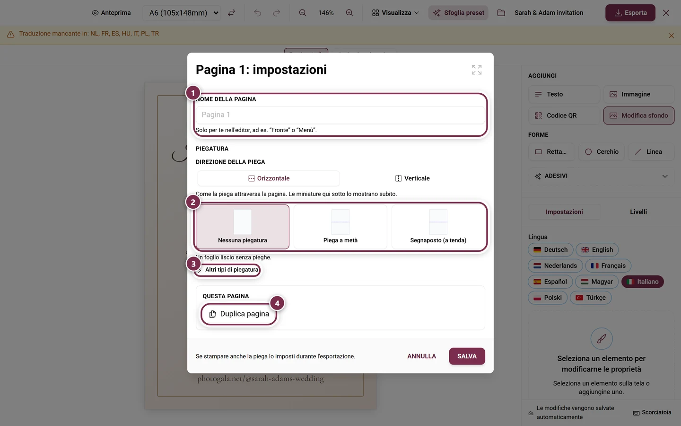Expand the ADESIVI section

[602, 176]
